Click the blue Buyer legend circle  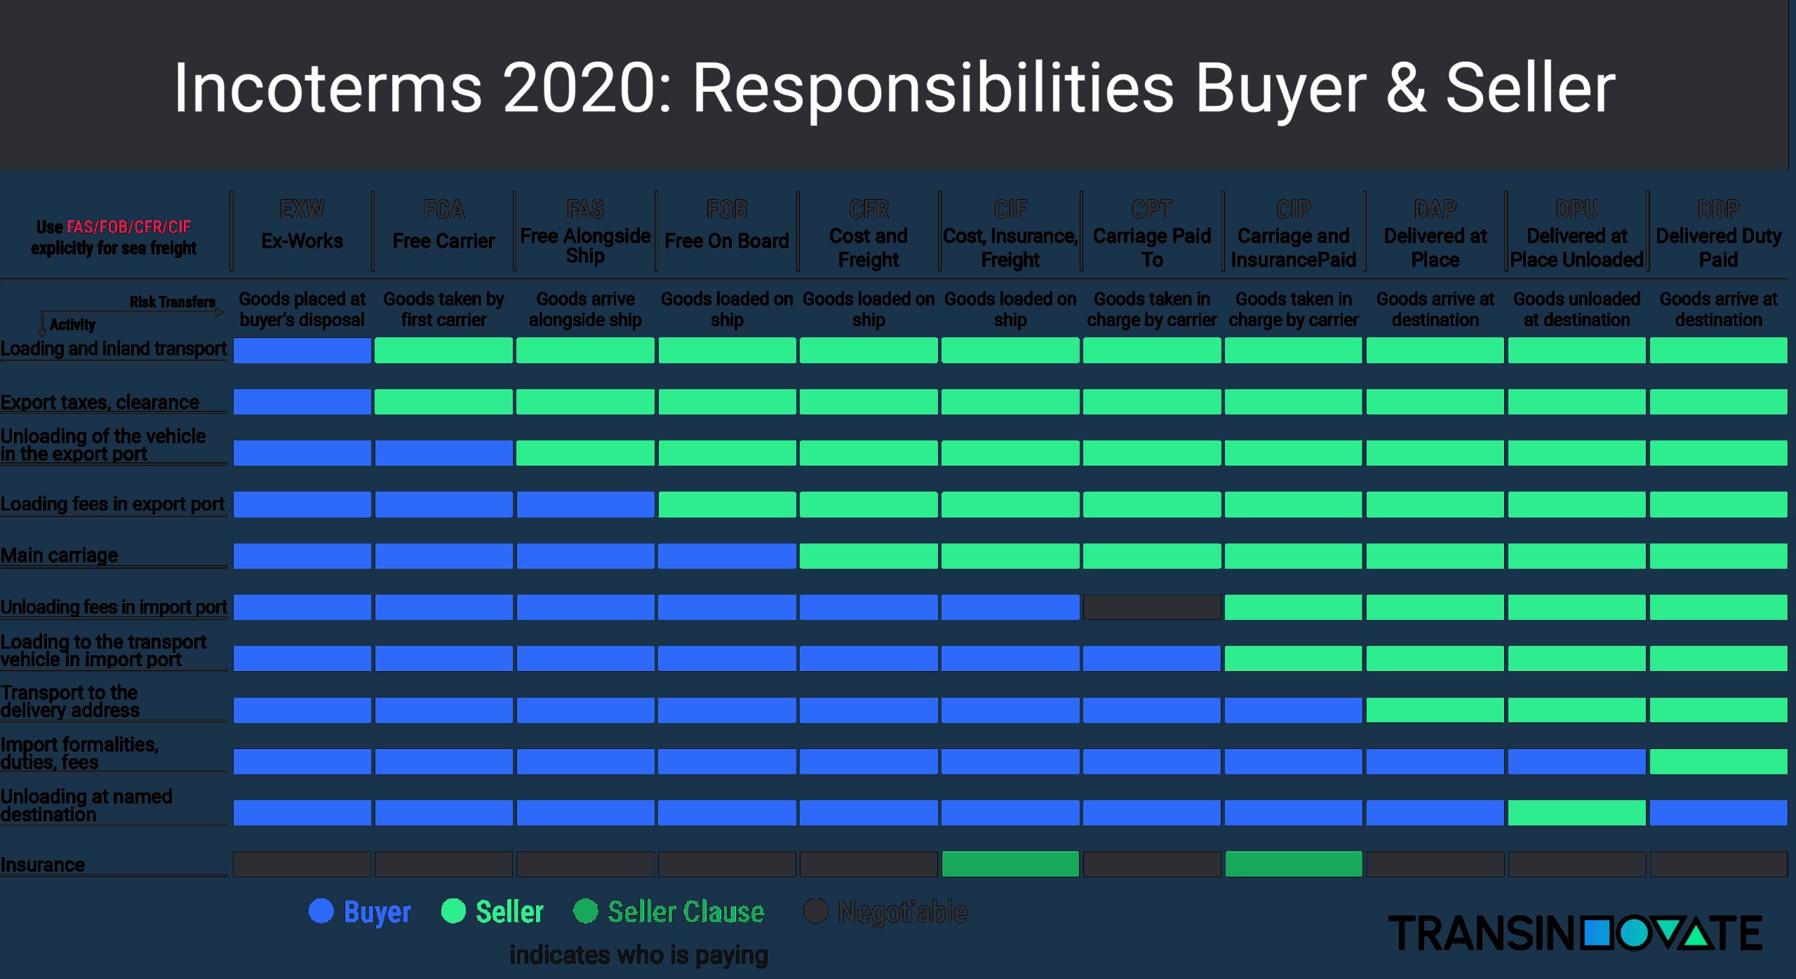point(321,911)
